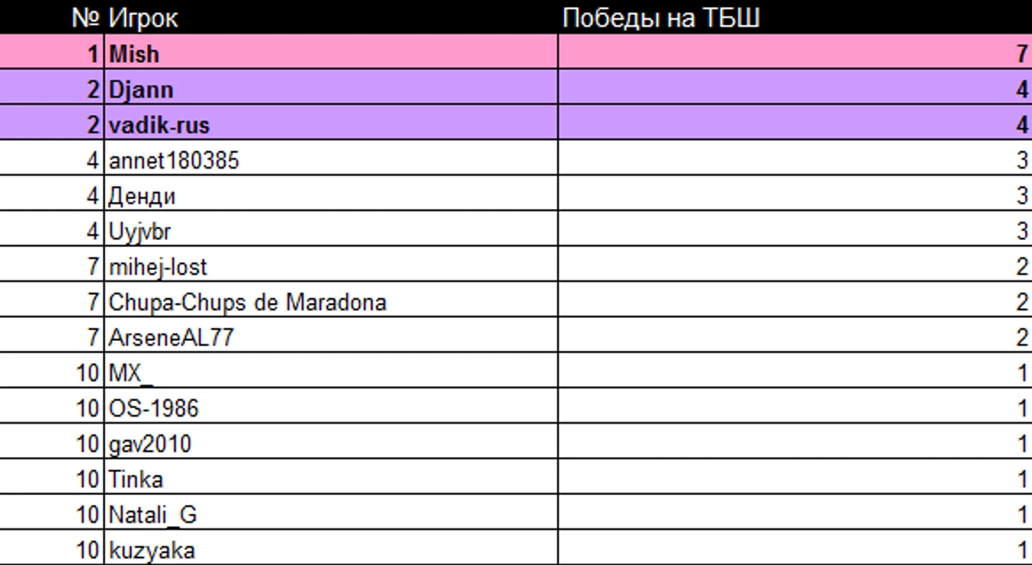1032x565 pixels.
Task: Select the '№' header cell
Action: click(x=52, y=17)
